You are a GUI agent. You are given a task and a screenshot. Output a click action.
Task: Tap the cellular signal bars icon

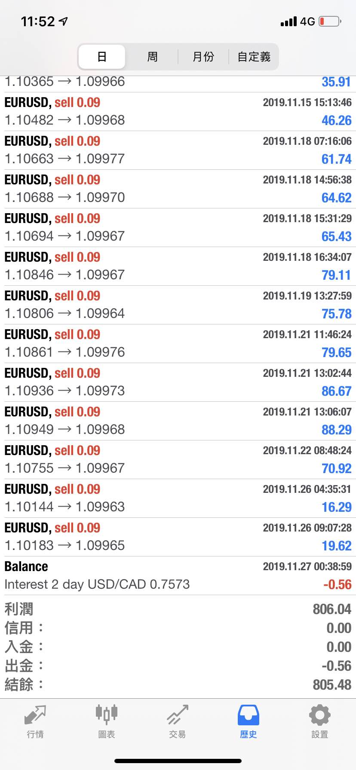288,21
